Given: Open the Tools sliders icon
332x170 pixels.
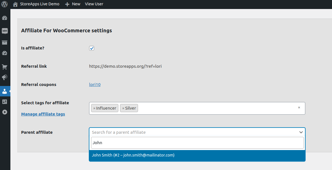Looking at the screenshot, I should (5, 102).
